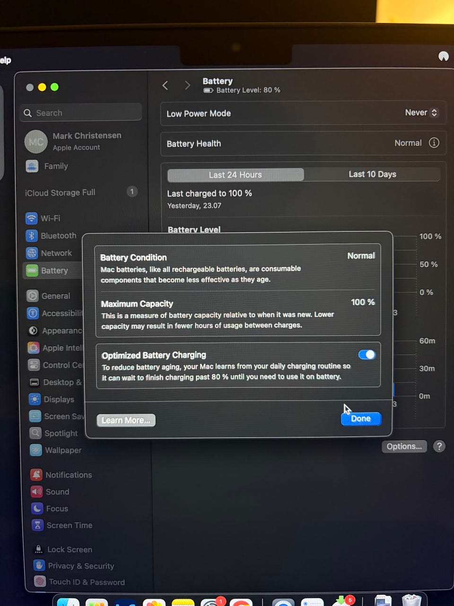
Task: Click the MC account avatar
Action: 36,142
